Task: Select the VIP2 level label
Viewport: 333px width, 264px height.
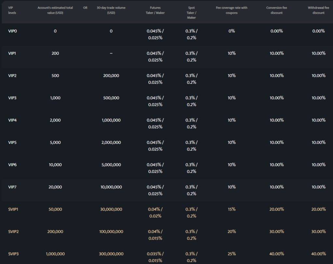Action: 12,76
